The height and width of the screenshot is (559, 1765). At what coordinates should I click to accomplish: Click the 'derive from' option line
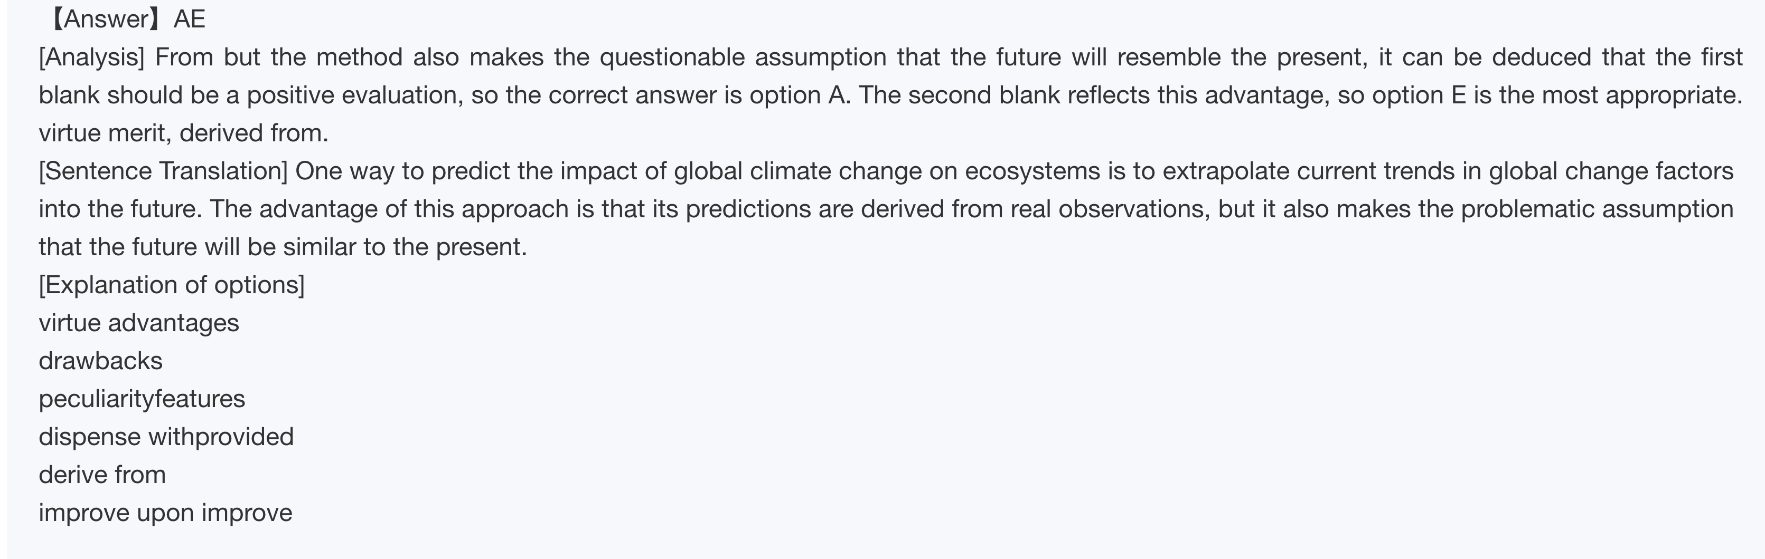[102, 475]
